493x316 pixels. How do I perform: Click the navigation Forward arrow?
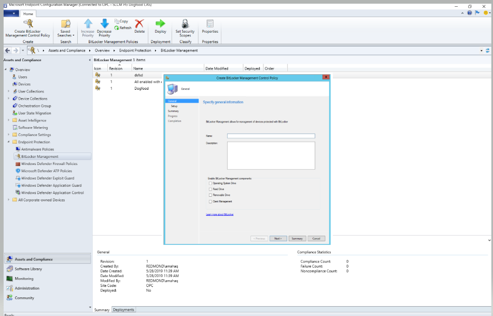click(16, 50)
